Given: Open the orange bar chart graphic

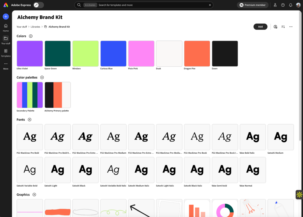Looking at the screenshot, I should [x=197, y=208].
